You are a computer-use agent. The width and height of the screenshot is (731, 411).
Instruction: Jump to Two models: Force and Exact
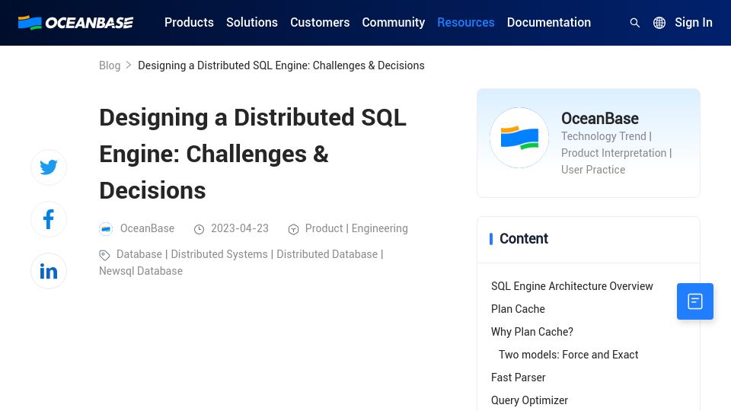(568, 355)
